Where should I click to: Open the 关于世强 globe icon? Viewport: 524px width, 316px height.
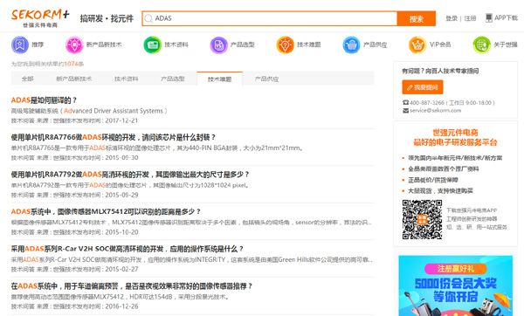point(481,45)
